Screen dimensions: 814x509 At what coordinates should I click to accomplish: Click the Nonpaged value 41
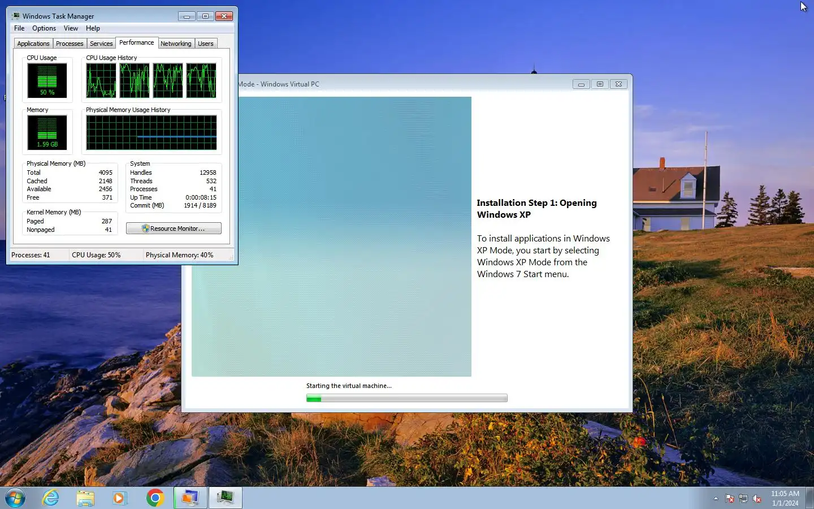(109, 230)
